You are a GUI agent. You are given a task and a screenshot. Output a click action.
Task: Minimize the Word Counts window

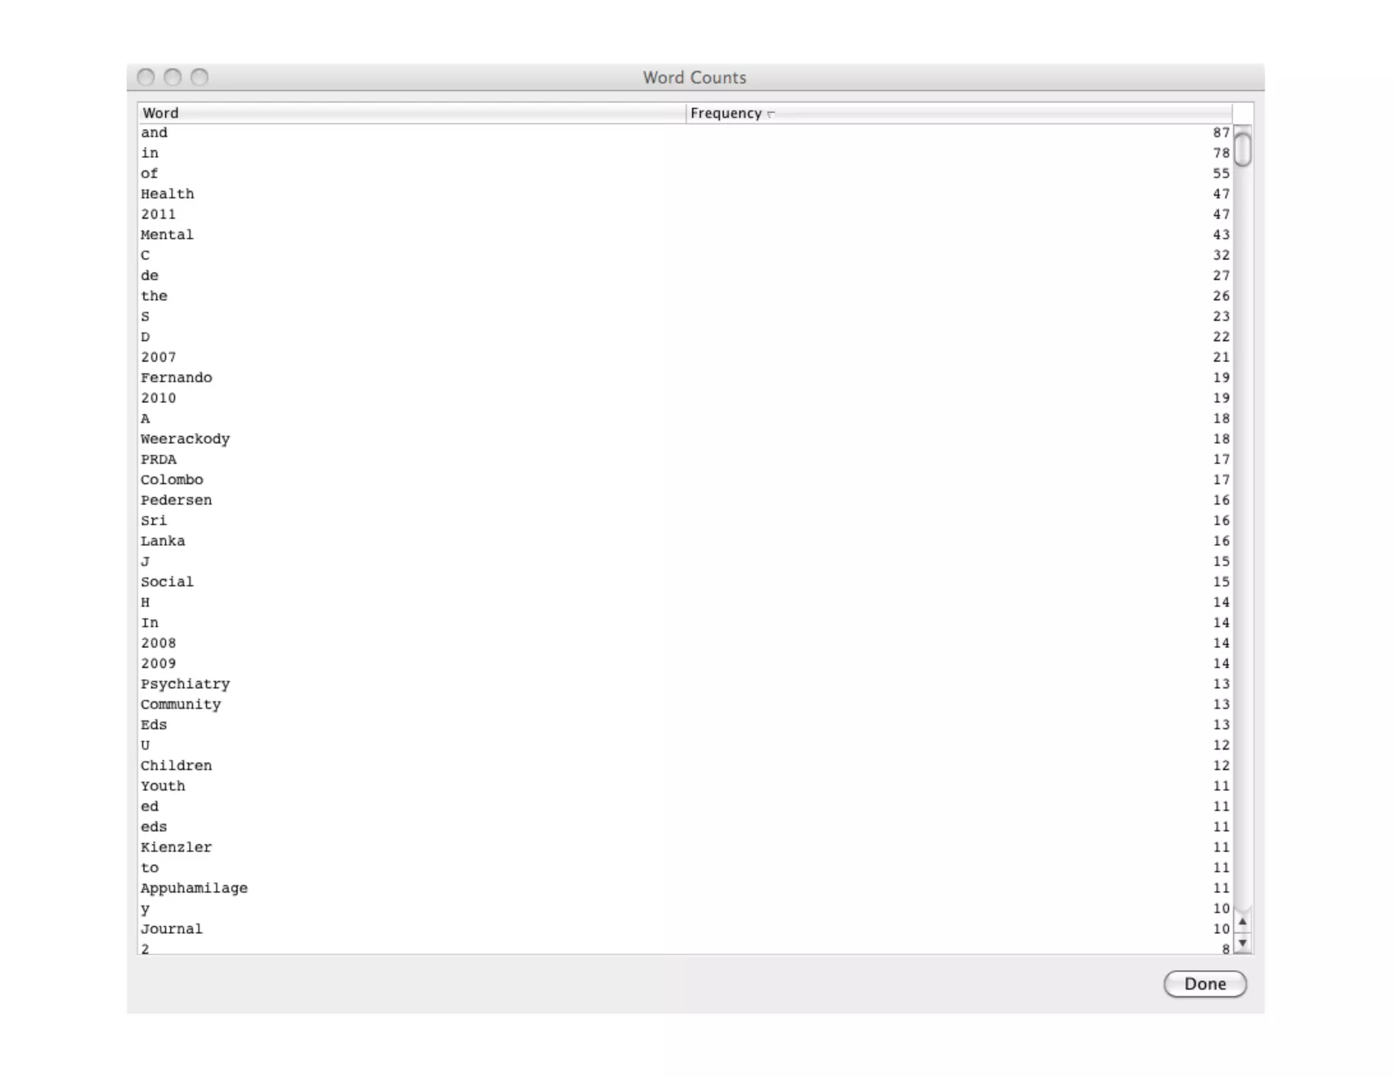tap(173, 78)
